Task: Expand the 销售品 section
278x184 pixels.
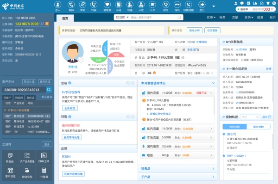Action: pos(213,169)
